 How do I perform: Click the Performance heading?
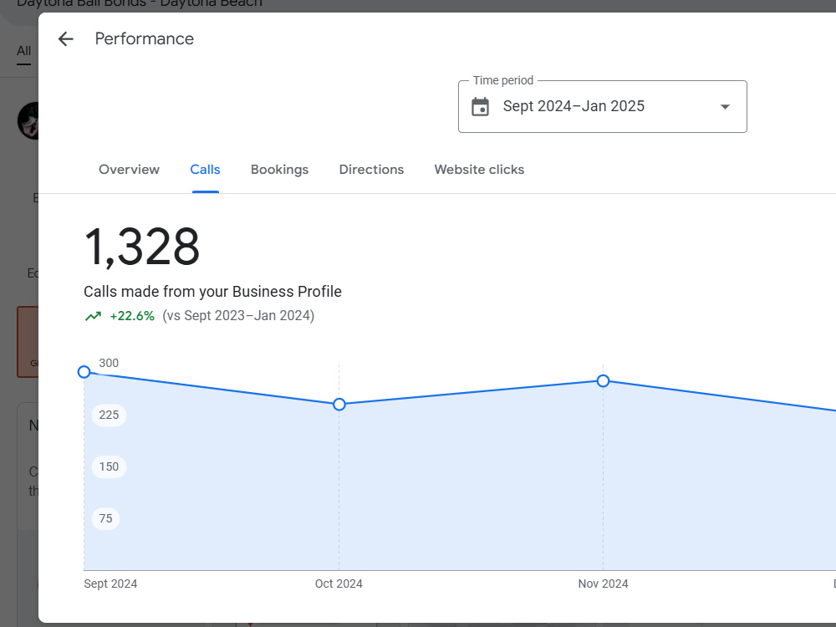(x=145, y=39)
